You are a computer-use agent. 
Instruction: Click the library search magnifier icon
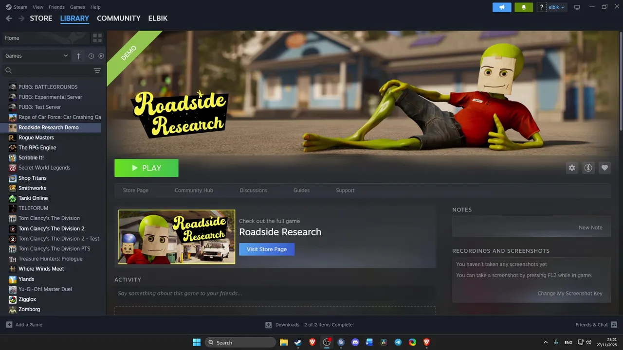pos(8,71)
